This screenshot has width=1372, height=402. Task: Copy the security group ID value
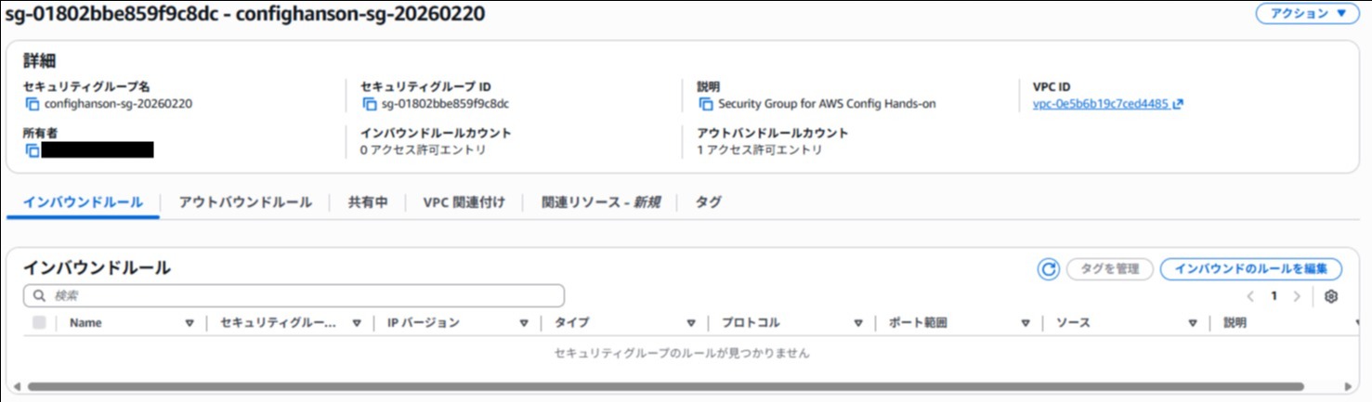click(x=370, y=104)
